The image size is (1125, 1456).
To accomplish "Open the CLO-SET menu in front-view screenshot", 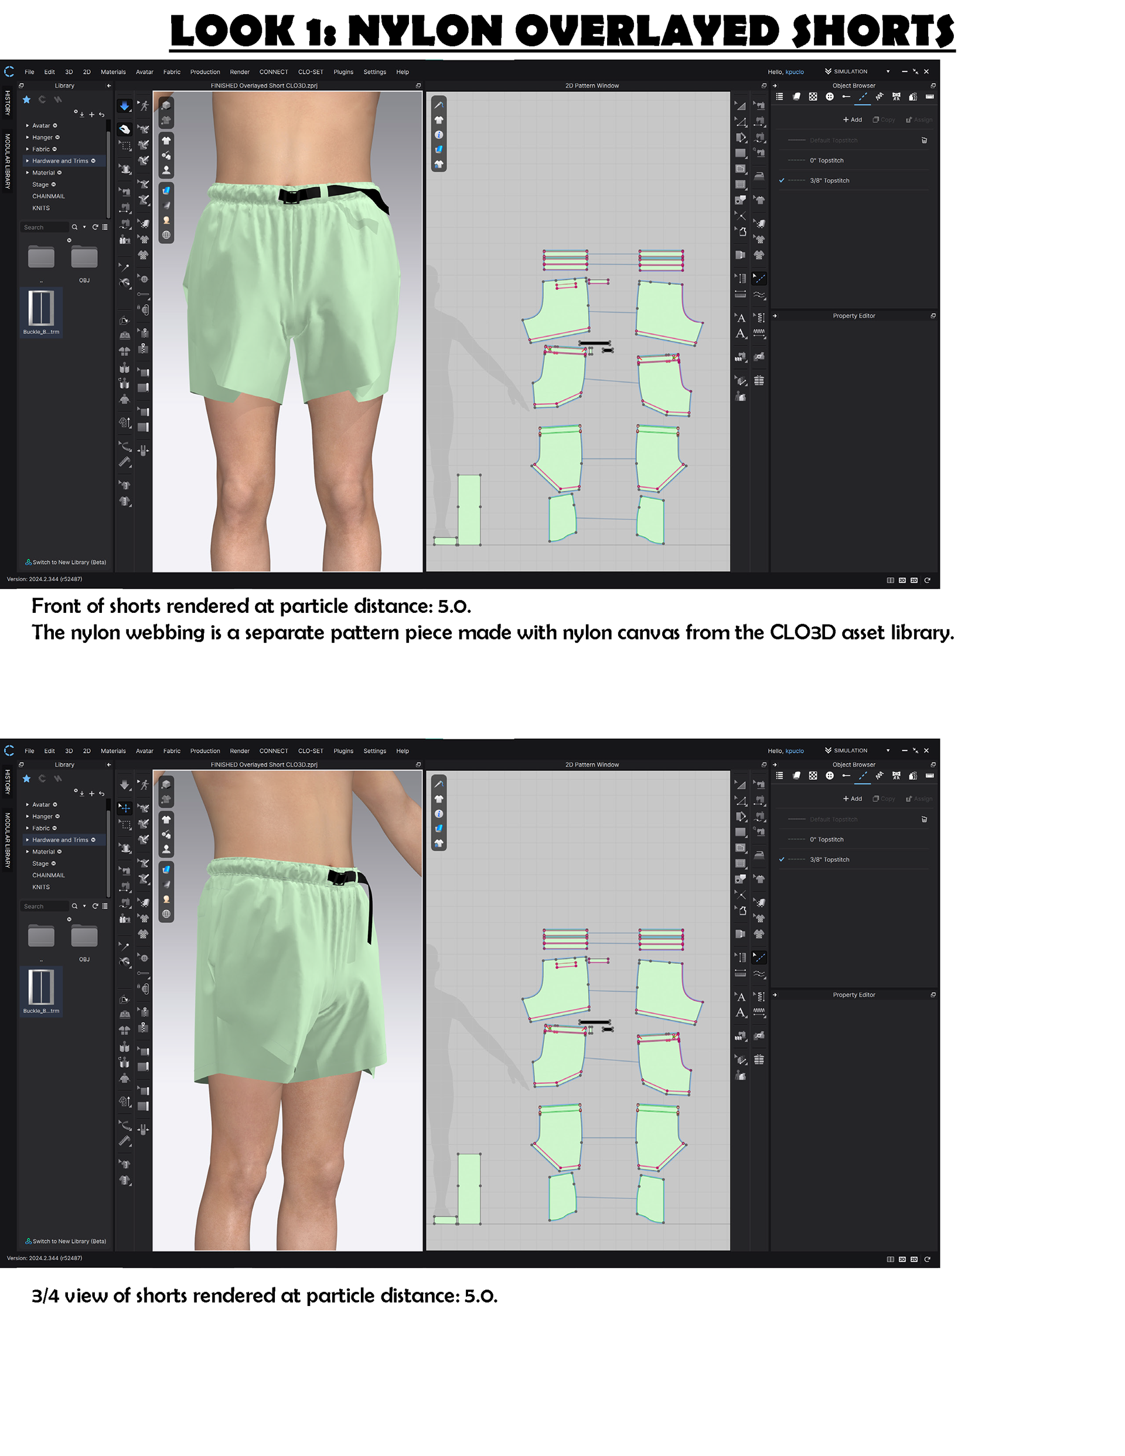I will tap(310, 72).
